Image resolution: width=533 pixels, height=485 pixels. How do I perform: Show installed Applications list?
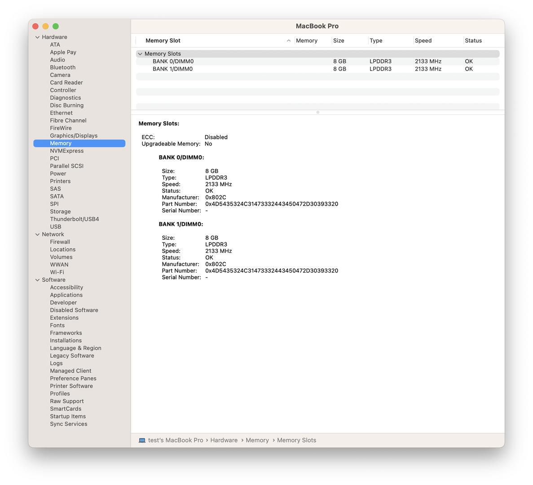(66, 295)
